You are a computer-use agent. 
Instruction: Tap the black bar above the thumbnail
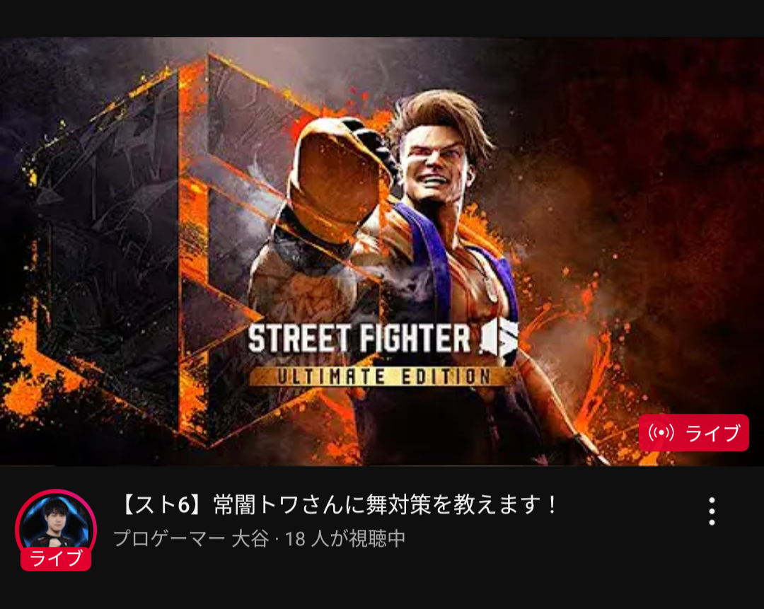[382, 18]
